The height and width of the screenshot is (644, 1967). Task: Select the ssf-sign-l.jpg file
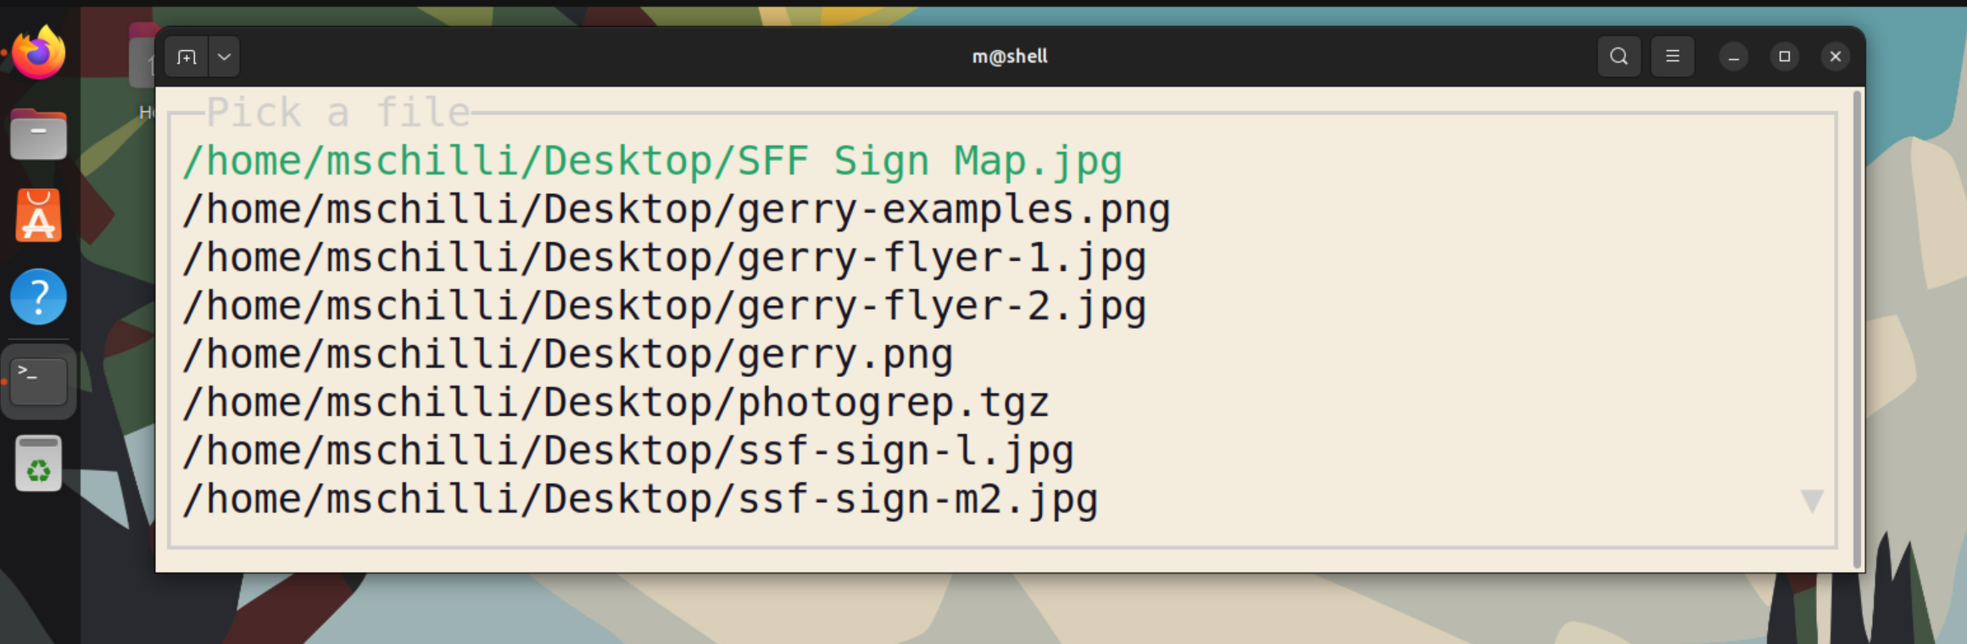pyautogui.click(x=627, y=451)
